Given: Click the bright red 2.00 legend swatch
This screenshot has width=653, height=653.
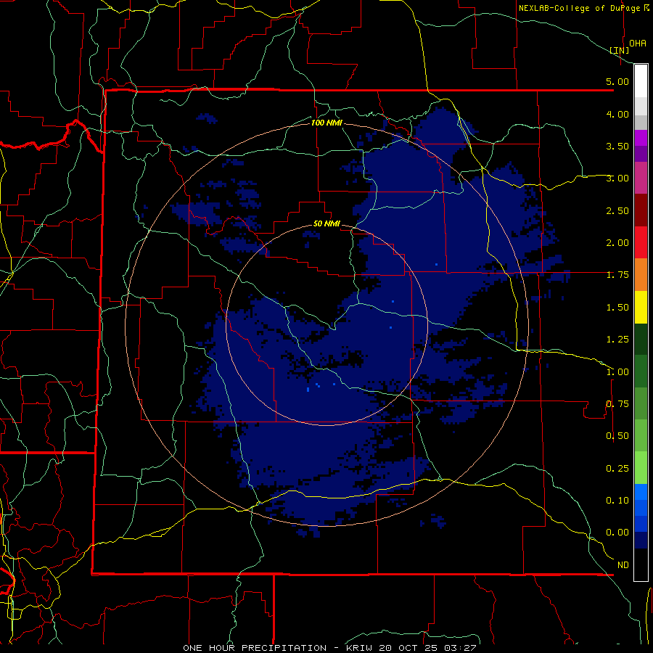Looking at the screenshot, I should coord(641,242).
